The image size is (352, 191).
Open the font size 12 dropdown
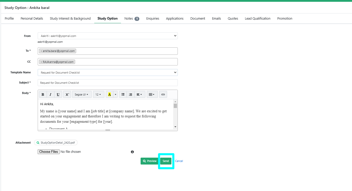coord(98,94)
